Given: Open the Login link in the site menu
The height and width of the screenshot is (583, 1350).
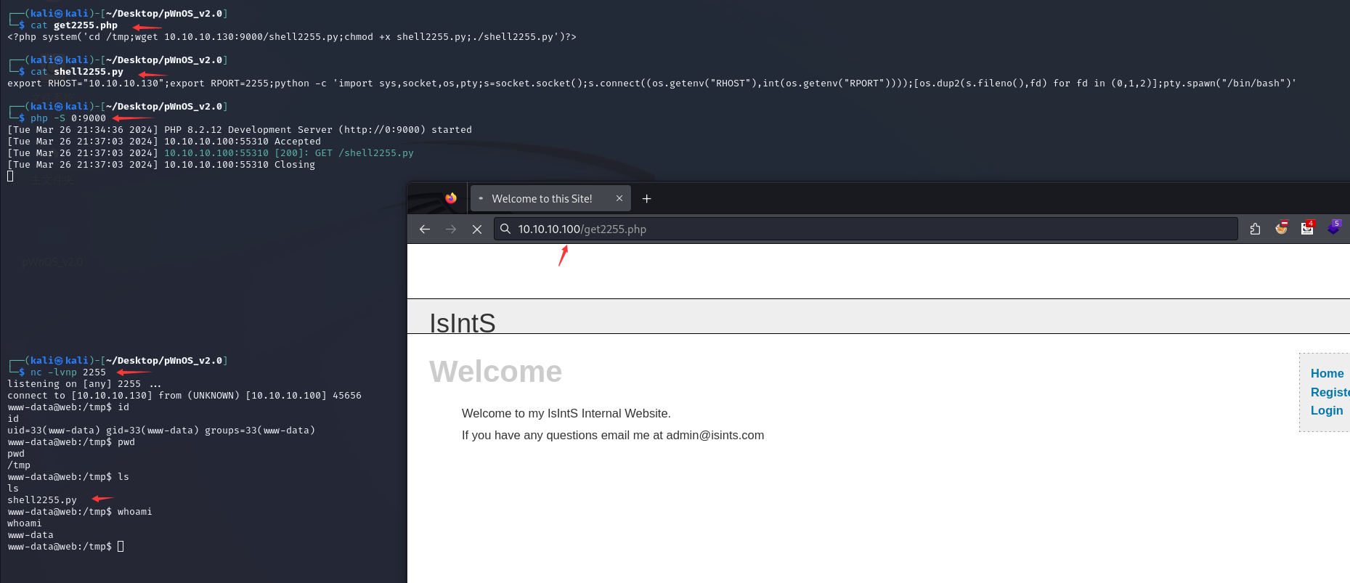Looking at the screenshot, I should [1326, 410].
